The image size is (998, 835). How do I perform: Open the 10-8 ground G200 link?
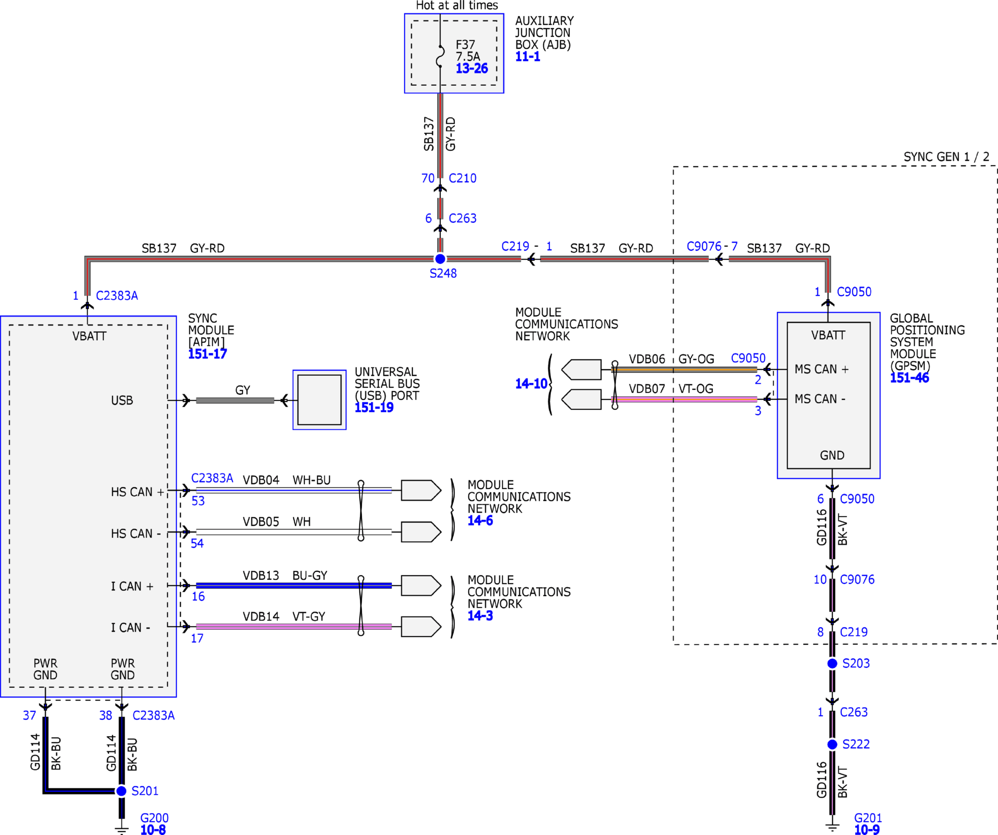click(x=153, y=830)
